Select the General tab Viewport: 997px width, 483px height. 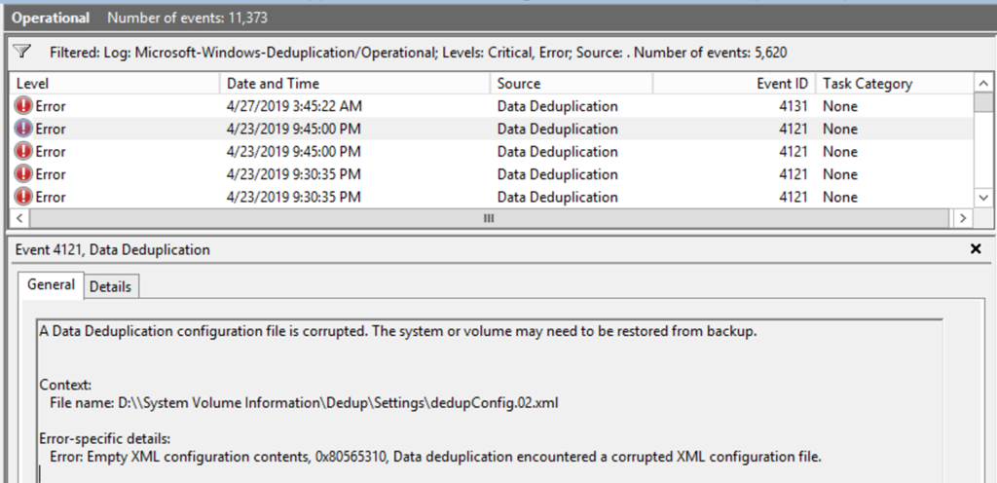coord(51,285)
